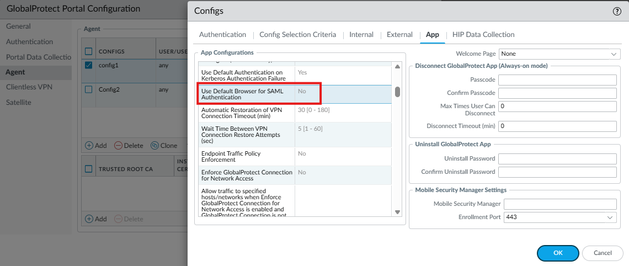
Task: Click the Delete icon under Agent configs
Action: coord(119,146)
